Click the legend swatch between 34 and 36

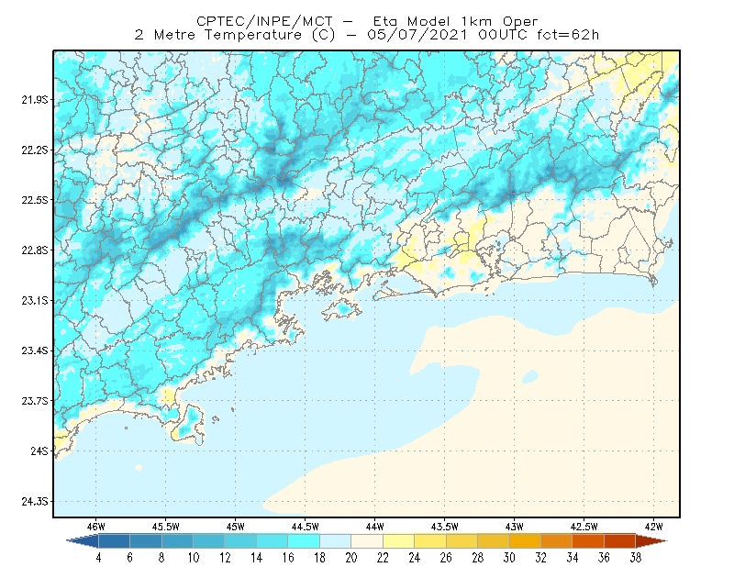[x=588, y=541]
